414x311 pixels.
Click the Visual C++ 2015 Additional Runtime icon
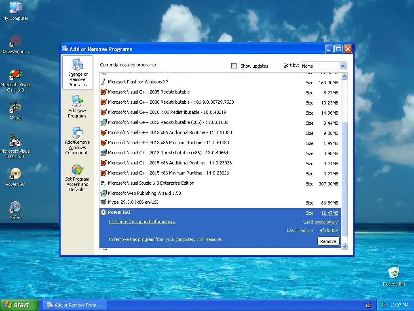coord(103,163)
